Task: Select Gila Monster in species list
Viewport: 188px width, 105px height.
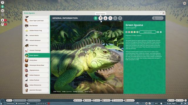Action: pos(36,26)
